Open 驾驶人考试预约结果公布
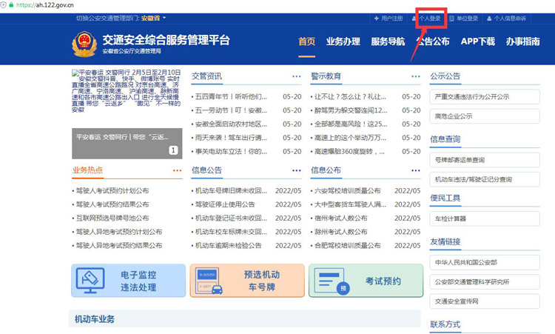Viewport: 555px width, 334px height. tap(112, 204)
